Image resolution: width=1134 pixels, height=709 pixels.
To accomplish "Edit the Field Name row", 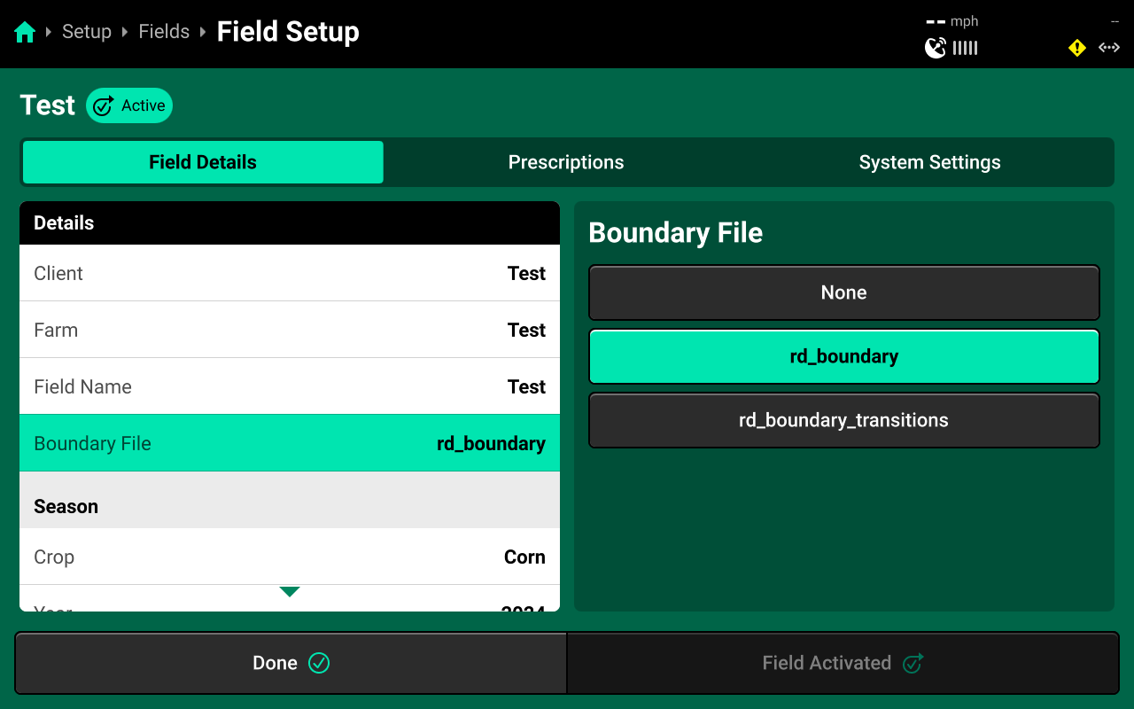I will point(290,386).
